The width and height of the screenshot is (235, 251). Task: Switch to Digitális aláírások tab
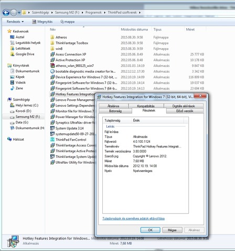[184, 106]
